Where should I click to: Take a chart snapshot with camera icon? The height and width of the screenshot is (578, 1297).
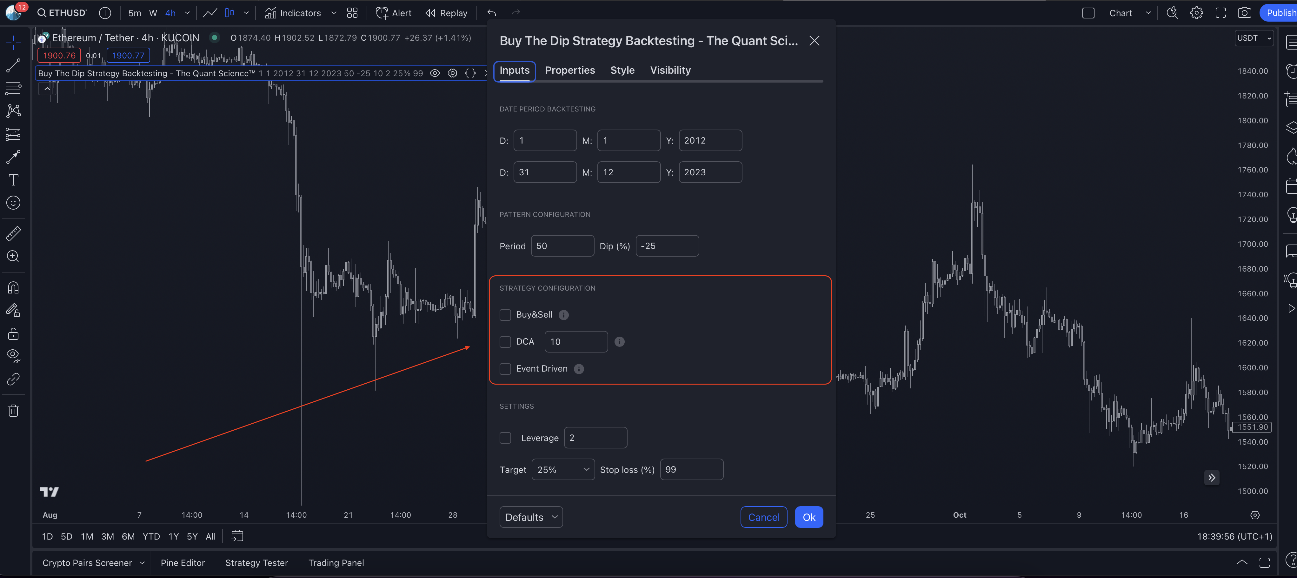pyautogui.click(x=1244, y=13)
